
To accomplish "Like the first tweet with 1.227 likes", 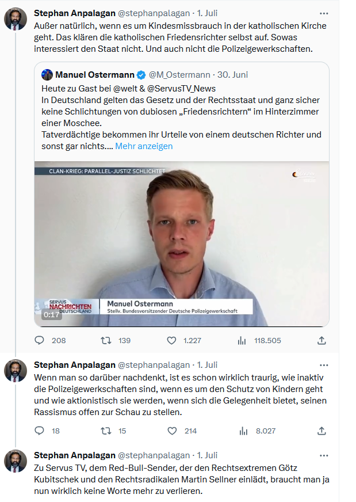I will (x=171, y=340).
